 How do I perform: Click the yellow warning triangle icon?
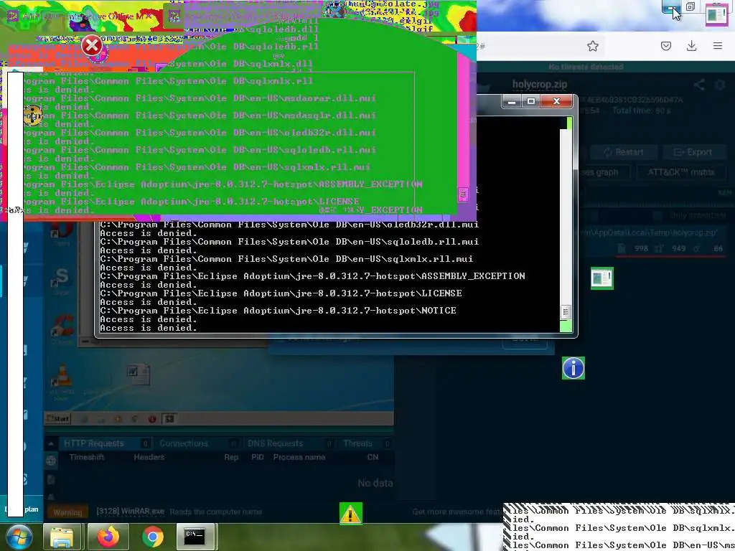tap(350, 514)
